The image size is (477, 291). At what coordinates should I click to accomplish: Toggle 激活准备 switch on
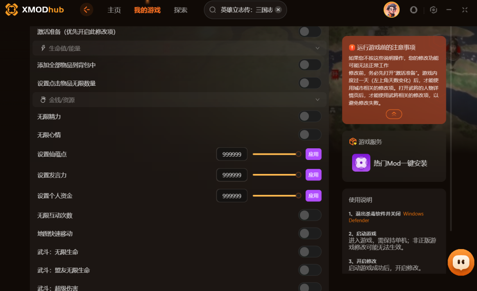click(x=310, y=31)
